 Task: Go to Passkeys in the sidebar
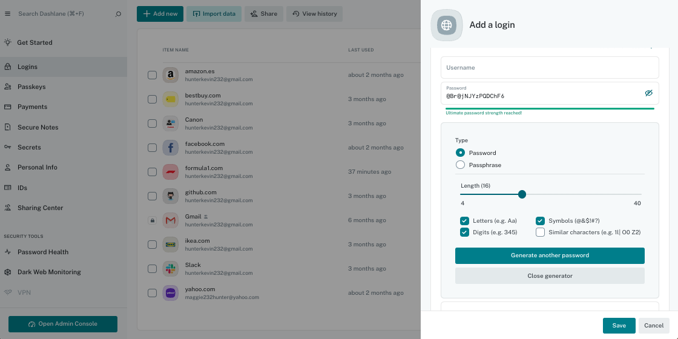tap(64, 87)
